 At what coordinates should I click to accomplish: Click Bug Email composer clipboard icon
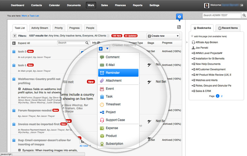click(x=14, y=140)
